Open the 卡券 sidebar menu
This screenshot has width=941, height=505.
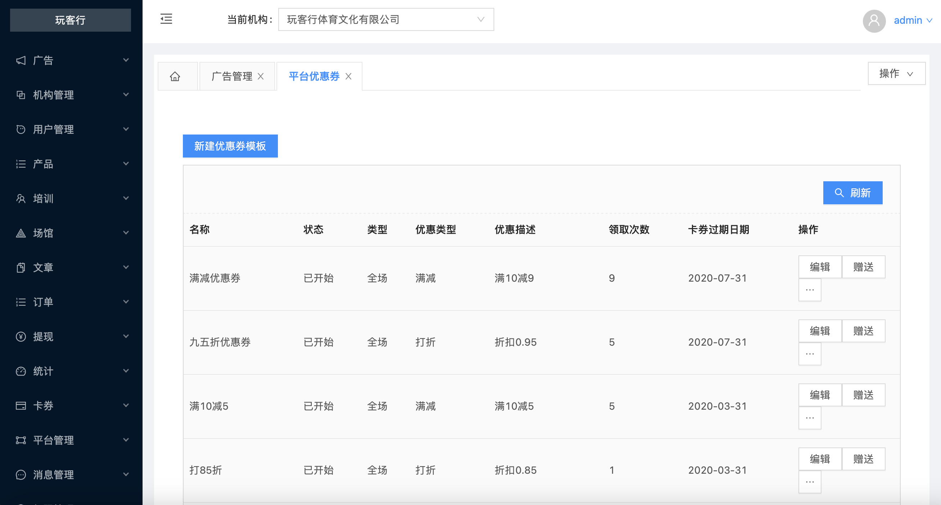[71, 405]
